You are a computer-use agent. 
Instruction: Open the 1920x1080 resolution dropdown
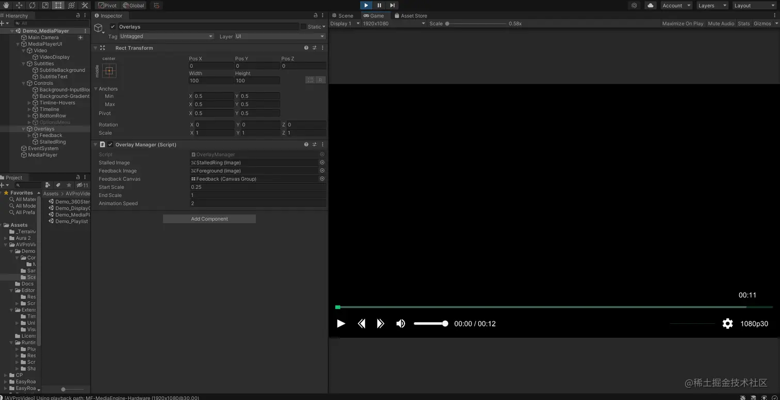pyautogui.click(x=394, y=24)
